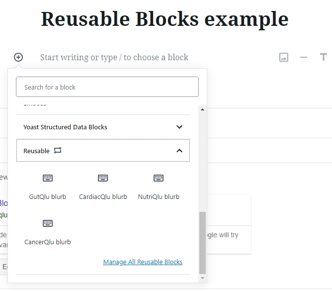Collapse the Reusable section chevron
Image resolution: width=332 pixels, height=291 pixels.
point(179,151)
